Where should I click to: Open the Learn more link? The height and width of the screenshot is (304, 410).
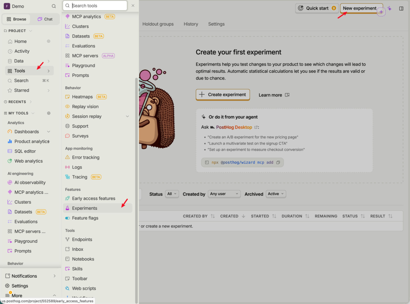274,95
